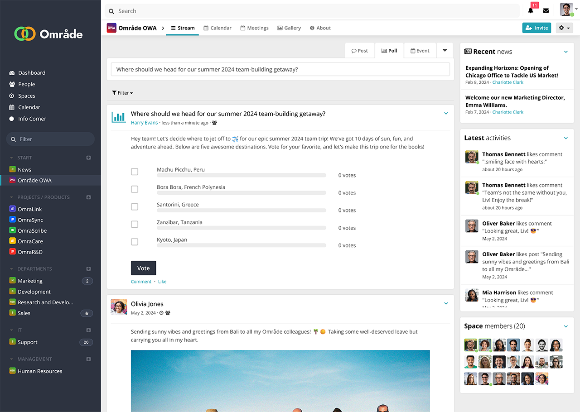Open the Gallery tab

point(289,28)
